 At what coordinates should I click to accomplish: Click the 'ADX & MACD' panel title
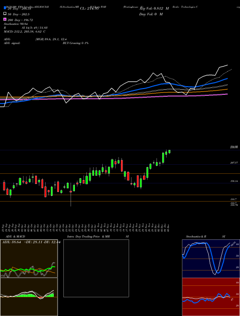[x=15, y=237]
